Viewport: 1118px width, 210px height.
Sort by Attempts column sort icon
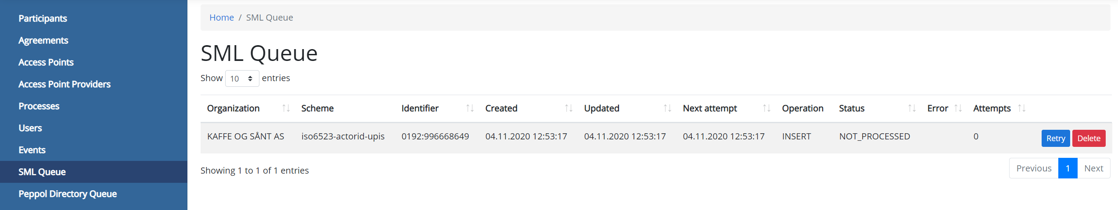click(x=1021, y=108)
